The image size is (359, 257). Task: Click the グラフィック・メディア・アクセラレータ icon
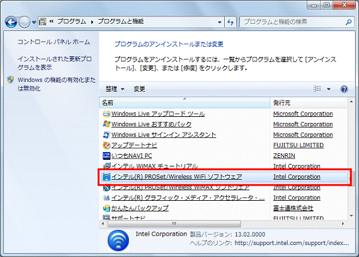point(106,198)
